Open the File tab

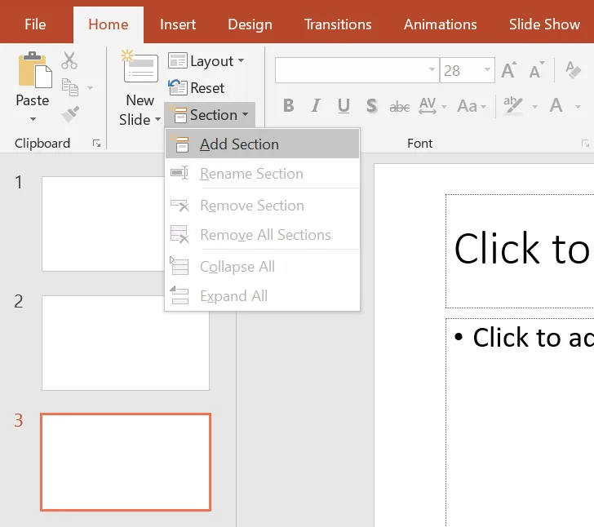35,24
